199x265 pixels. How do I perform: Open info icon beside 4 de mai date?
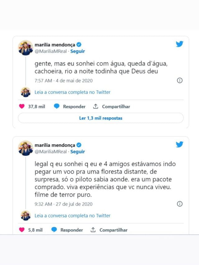point(179,80)
